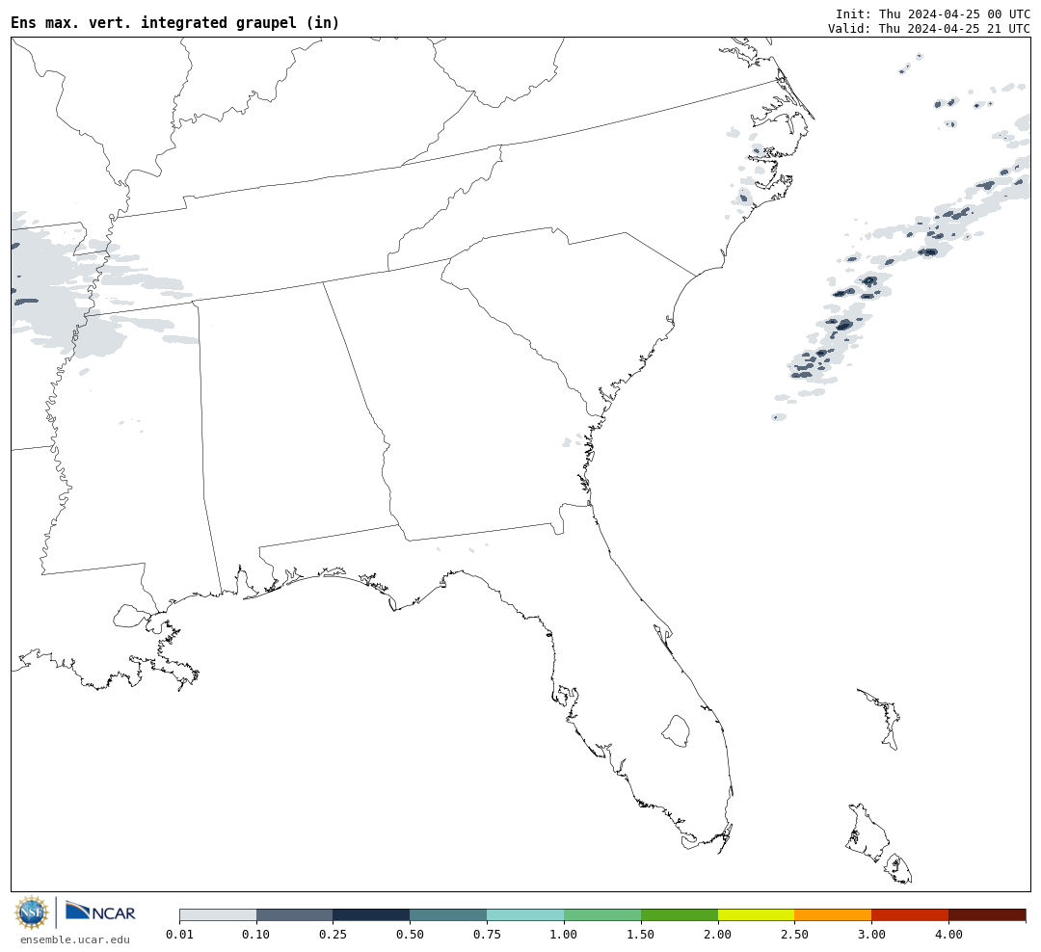Click the 'Init: Thu 2024-04-25 00 UTC' text
Screen dimensions: 1041x952
pos(933,13)
